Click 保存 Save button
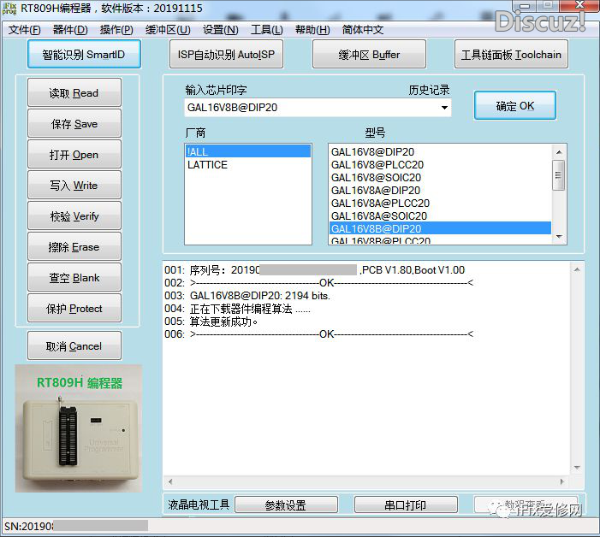Viewport: 600px width, 537px height. (74, 123)
